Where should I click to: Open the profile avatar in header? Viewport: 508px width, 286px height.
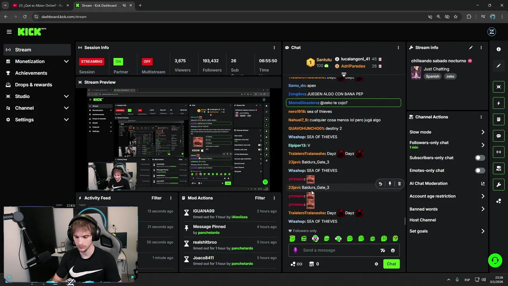pos(491,32)
